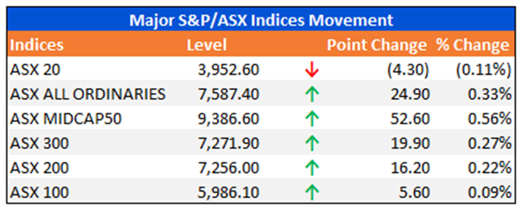Select the ASX ALL ORDINARIES row label
527x215 pixels.
click(x=88, y=95)
